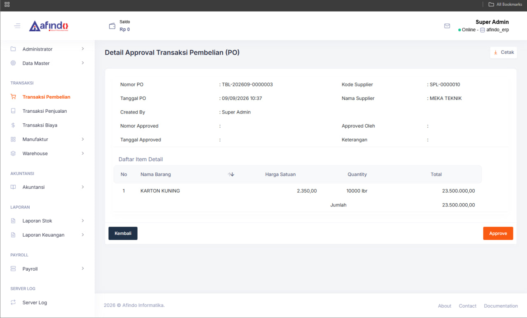The height and width of the screenshot is (318, 527).
Task: Click the Server Log arrows icon
Action: point(13,302)
